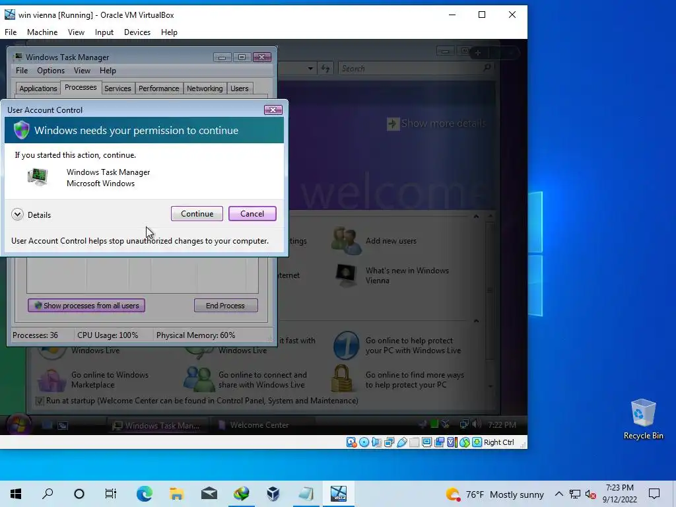This screenshot has width=676, height=507.
Task: Click What's new in Windows Vienna
Action: pos(407,275)
